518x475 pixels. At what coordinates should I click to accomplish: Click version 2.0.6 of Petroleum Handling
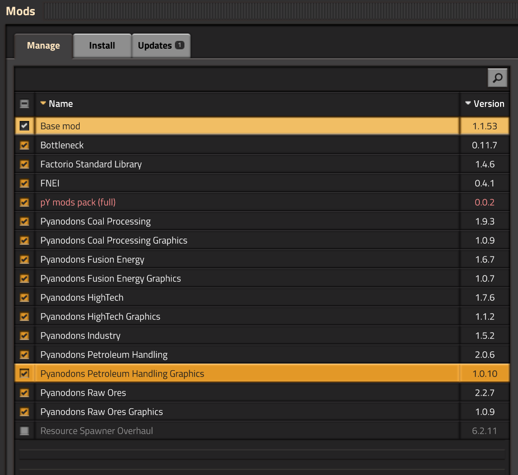coord(484,355)
